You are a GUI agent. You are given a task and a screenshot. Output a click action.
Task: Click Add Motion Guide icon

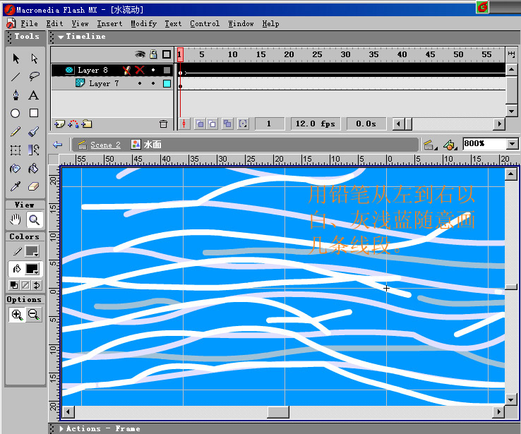coord(73,124)
